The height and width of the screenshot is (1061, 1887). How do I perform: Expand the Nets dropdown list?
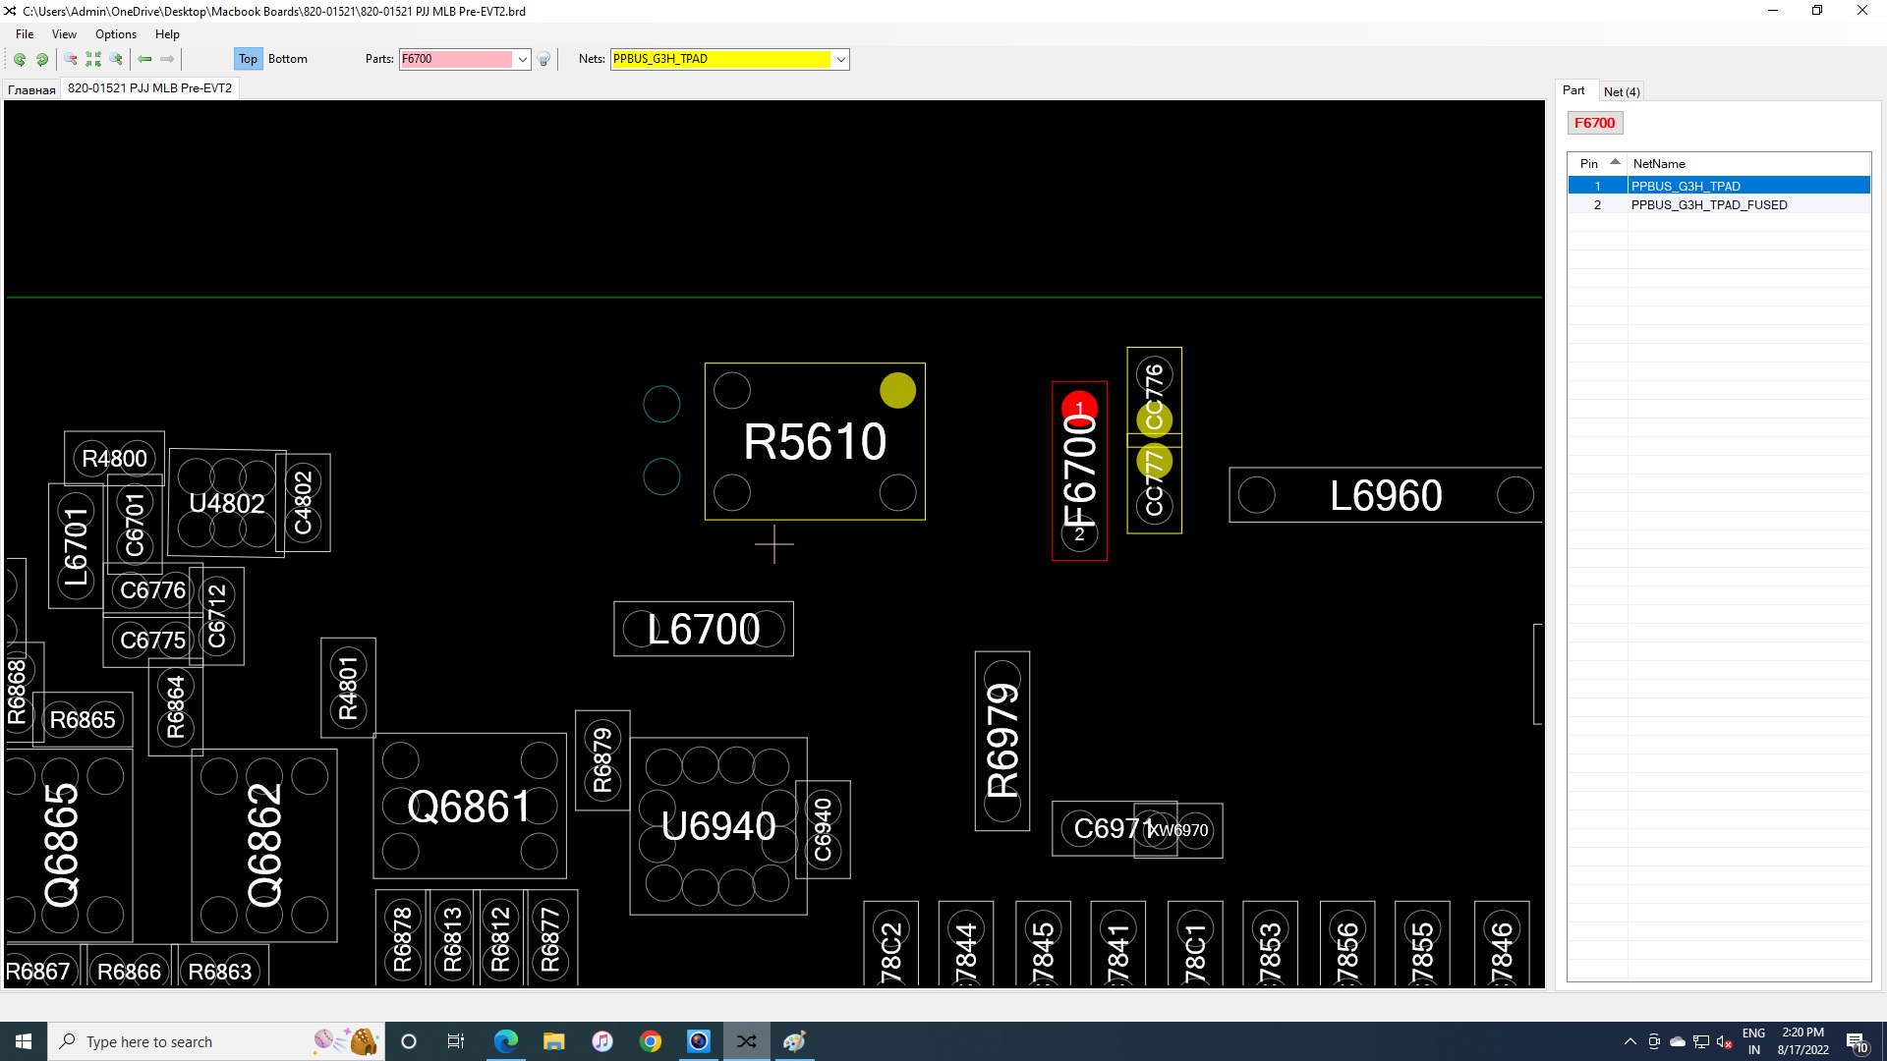click(x=840, y=59)
